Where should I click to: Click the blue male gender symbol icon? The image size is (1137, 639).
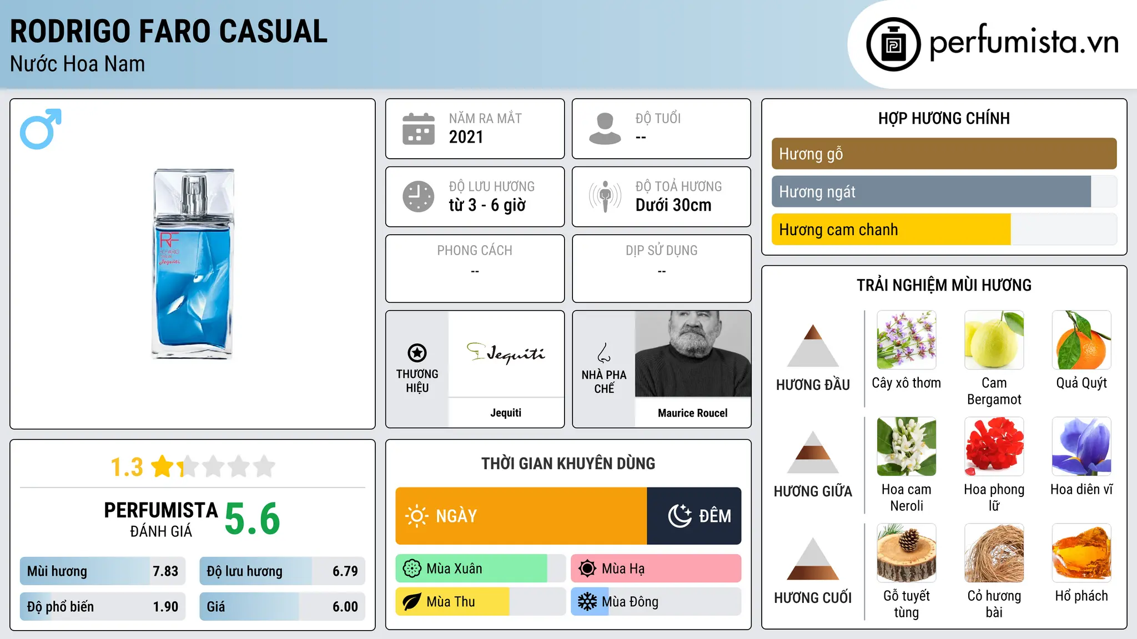tap(41, 129)
